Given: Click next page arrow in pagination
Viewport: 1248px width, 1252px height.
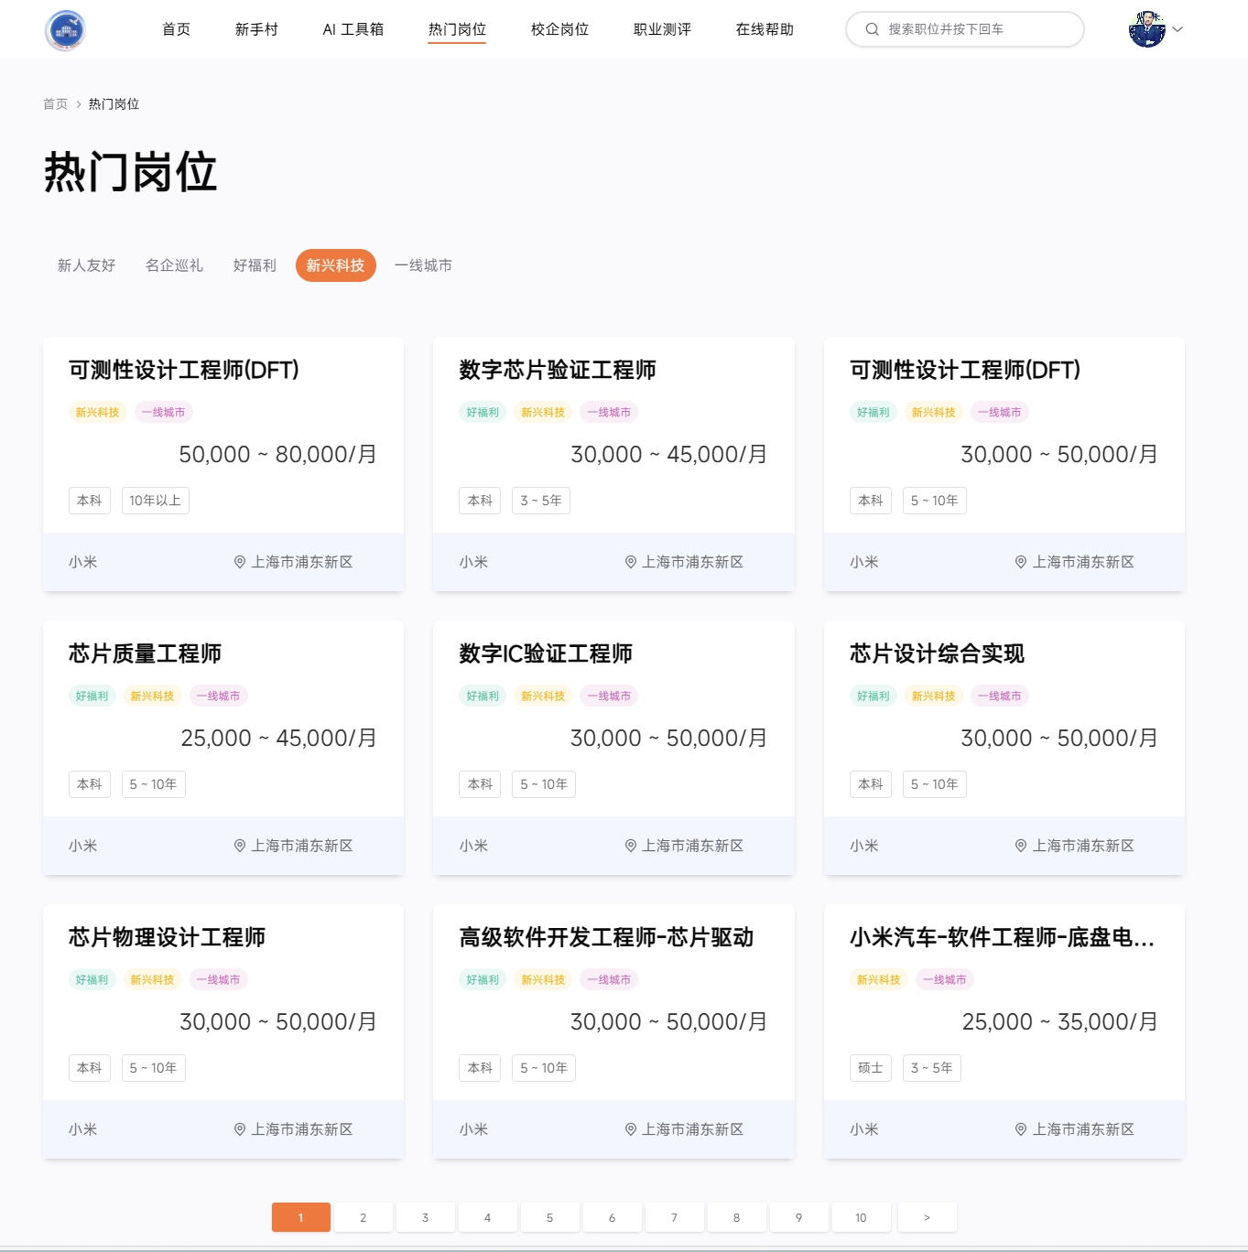Looking at the screenshot, I should 928,1217.
